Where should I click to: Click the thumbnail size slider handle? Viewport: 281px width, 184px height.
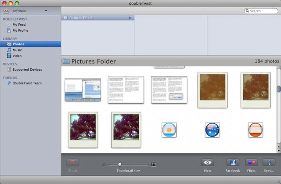pos(120,164)
